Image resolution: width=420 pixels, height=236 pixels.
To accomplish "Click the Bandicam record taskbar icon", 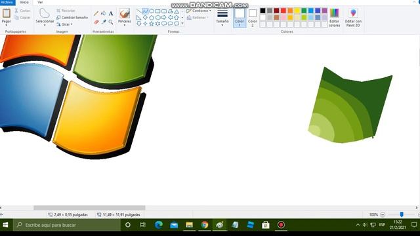I will pos(281,225).
